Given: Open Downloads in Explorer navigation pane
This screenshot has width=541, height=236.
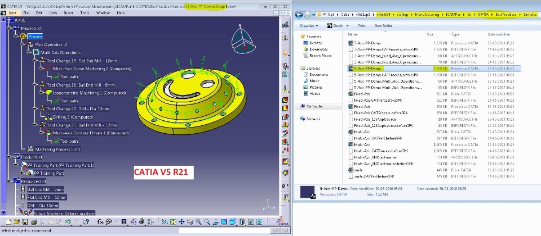Looking at the screenshot, I should tap(318, 49).
